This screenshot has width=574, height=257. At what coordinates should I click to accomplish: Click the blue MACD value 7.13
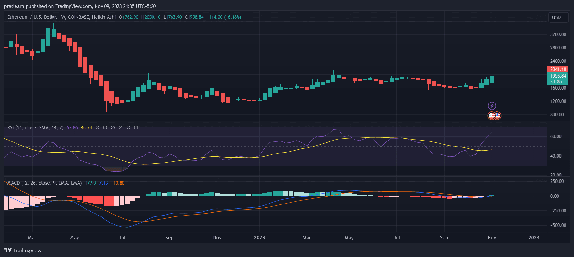(x=103, y=183)
